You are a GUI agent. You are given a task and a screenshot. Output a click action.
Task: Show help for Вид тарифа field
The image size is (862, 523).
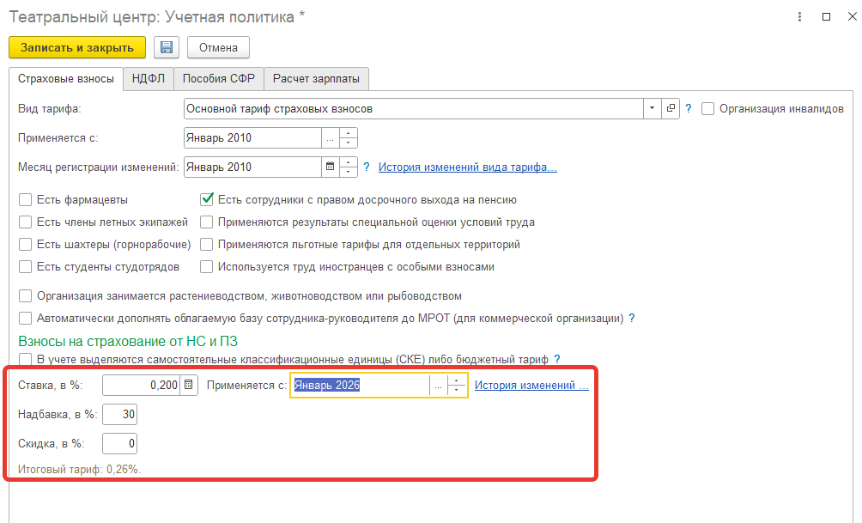click(x=688, y=109)
